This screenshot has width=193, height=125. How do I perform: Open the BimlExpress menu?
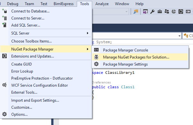coord(64,4)
